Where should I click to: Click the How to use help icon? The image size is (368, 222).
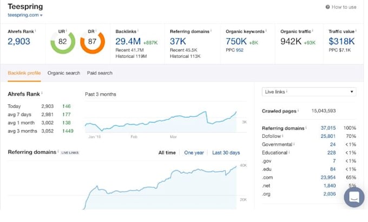click(327, 7)
